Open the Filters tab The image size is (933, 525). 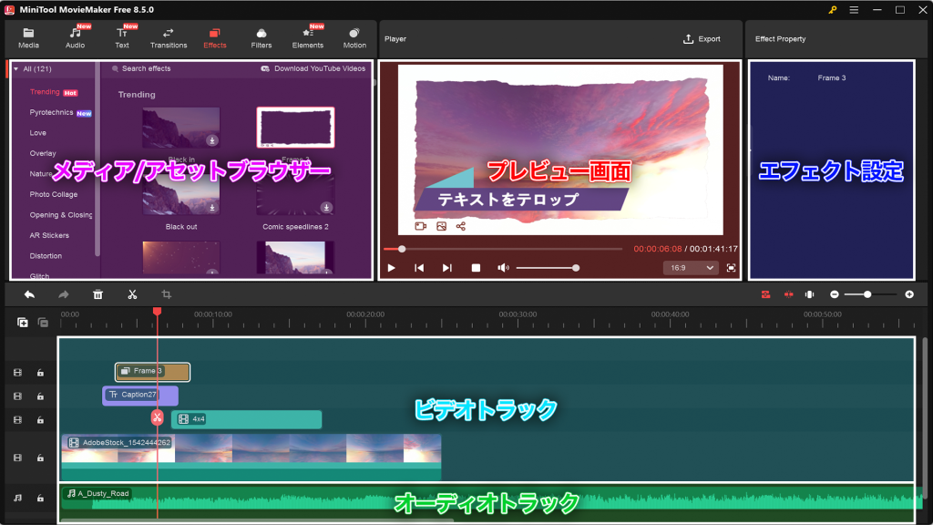261,38
